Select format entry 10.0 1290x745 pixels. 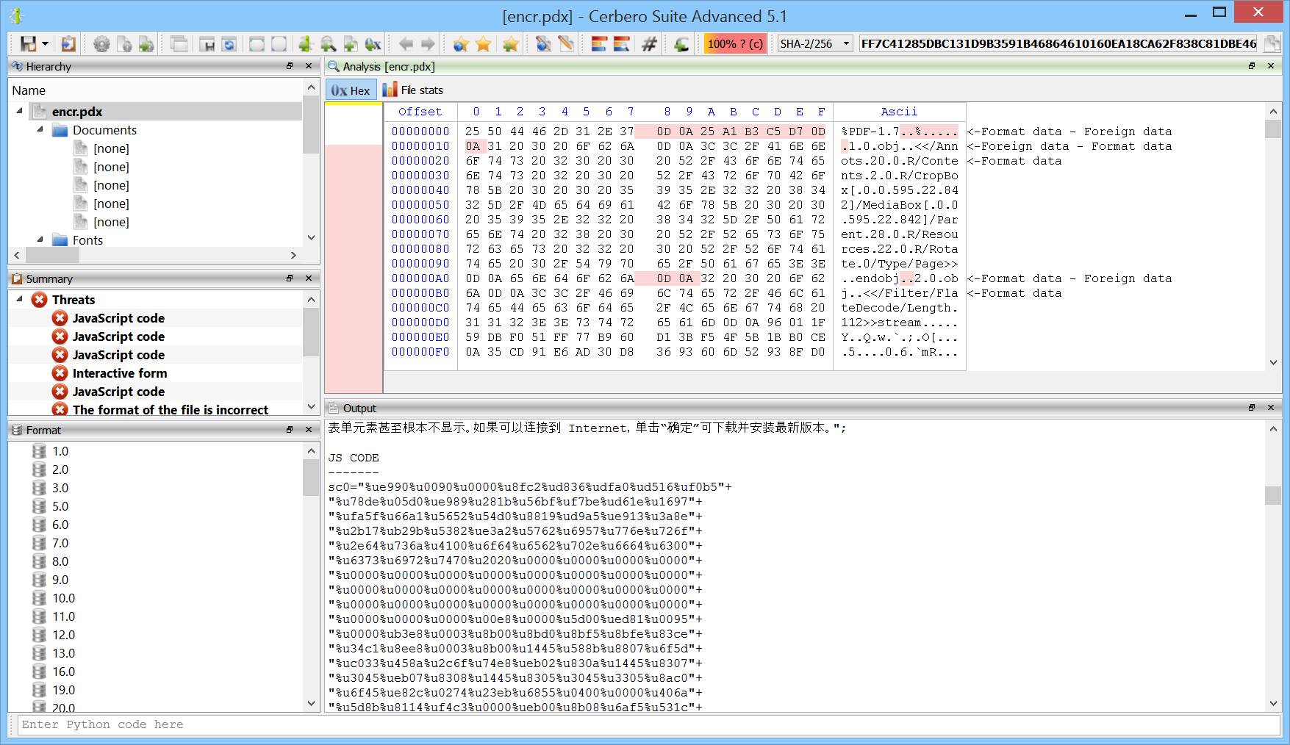pos(63,598)
